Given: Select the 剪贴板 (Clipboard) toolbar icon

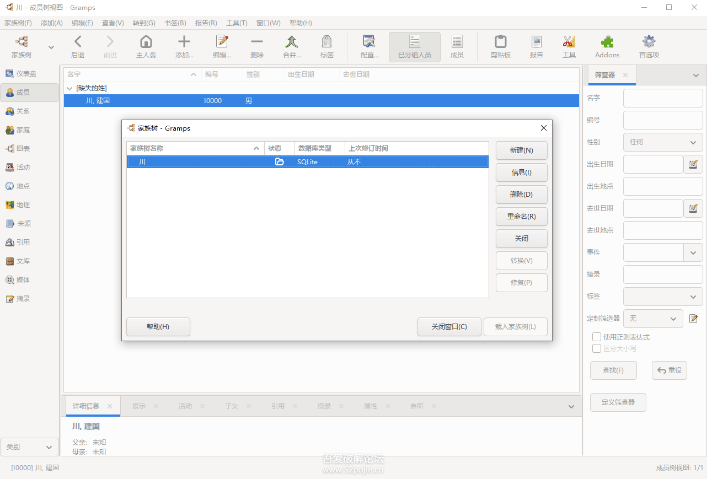Looking at the screenshot, I should 500,46.
